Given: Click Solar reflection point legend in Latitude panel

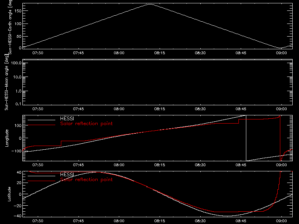Looking at the screenshot, I should 86,180.
